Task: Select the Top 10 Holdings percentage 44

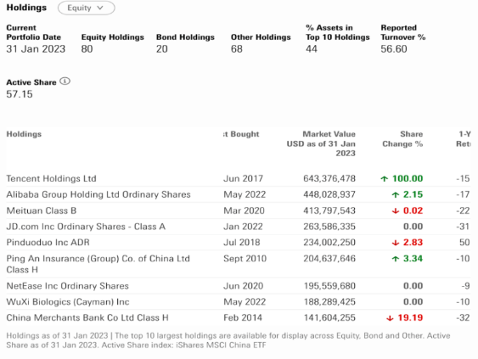Action: pyautogui.click(x=312, y=48)
